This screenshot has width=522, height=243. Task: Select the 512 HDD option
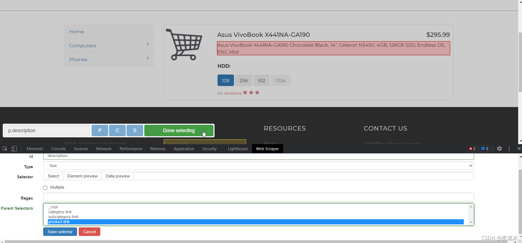point(262,80)
